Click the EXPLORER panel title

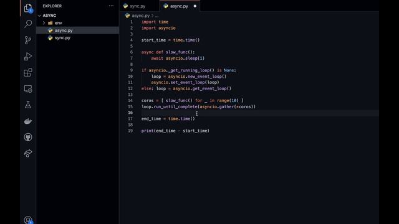coord(52,6)
